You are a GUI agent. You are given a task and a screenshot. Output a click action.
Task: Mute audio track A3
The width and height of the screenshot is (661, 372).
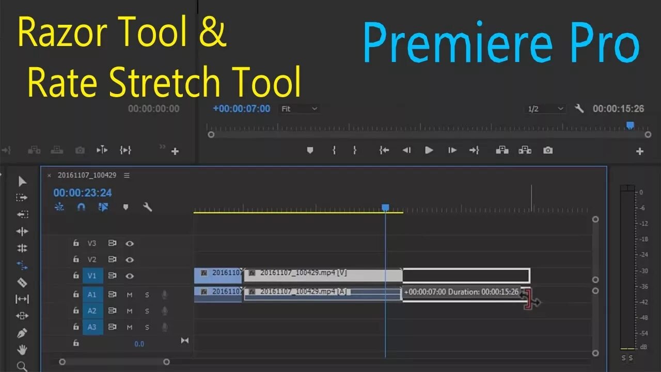click(x=130, y=327)
